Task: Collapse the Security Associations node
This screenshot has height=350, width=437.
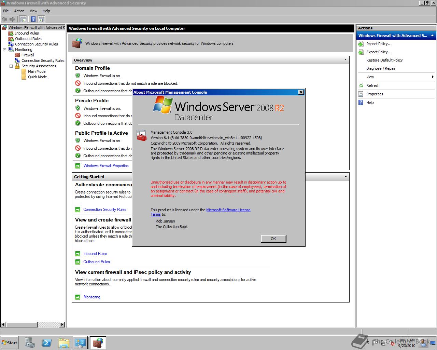Action: 11,66
